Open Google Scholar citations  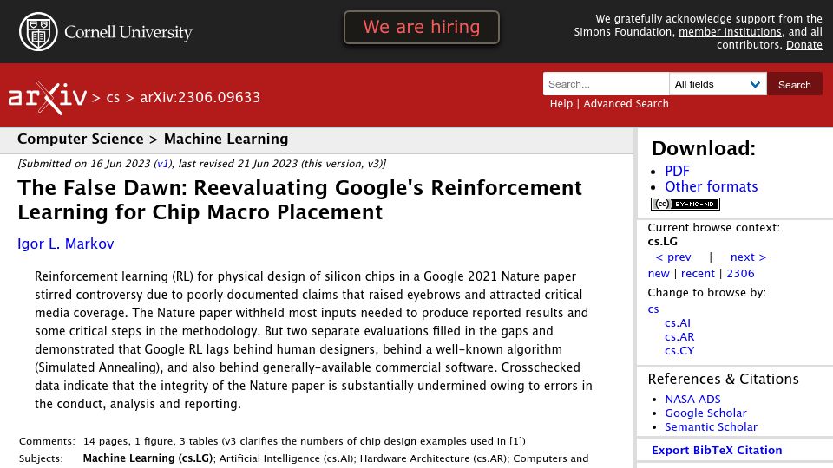[x=705, y=413]
